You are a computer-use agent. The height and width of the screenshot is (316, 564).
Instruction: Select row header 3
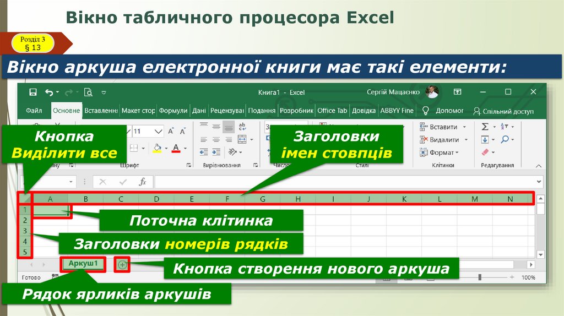coord(25,231)
